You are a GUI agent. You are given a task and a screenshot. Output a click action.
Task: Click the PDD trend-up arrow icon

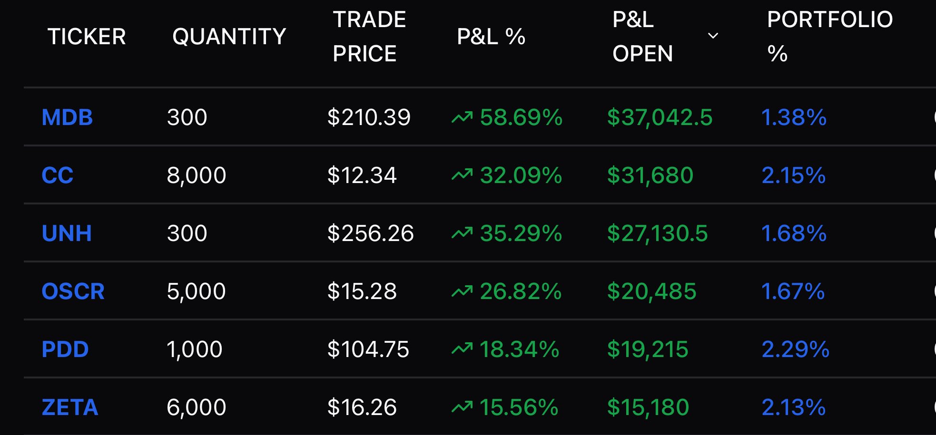[x=462, y=349]
